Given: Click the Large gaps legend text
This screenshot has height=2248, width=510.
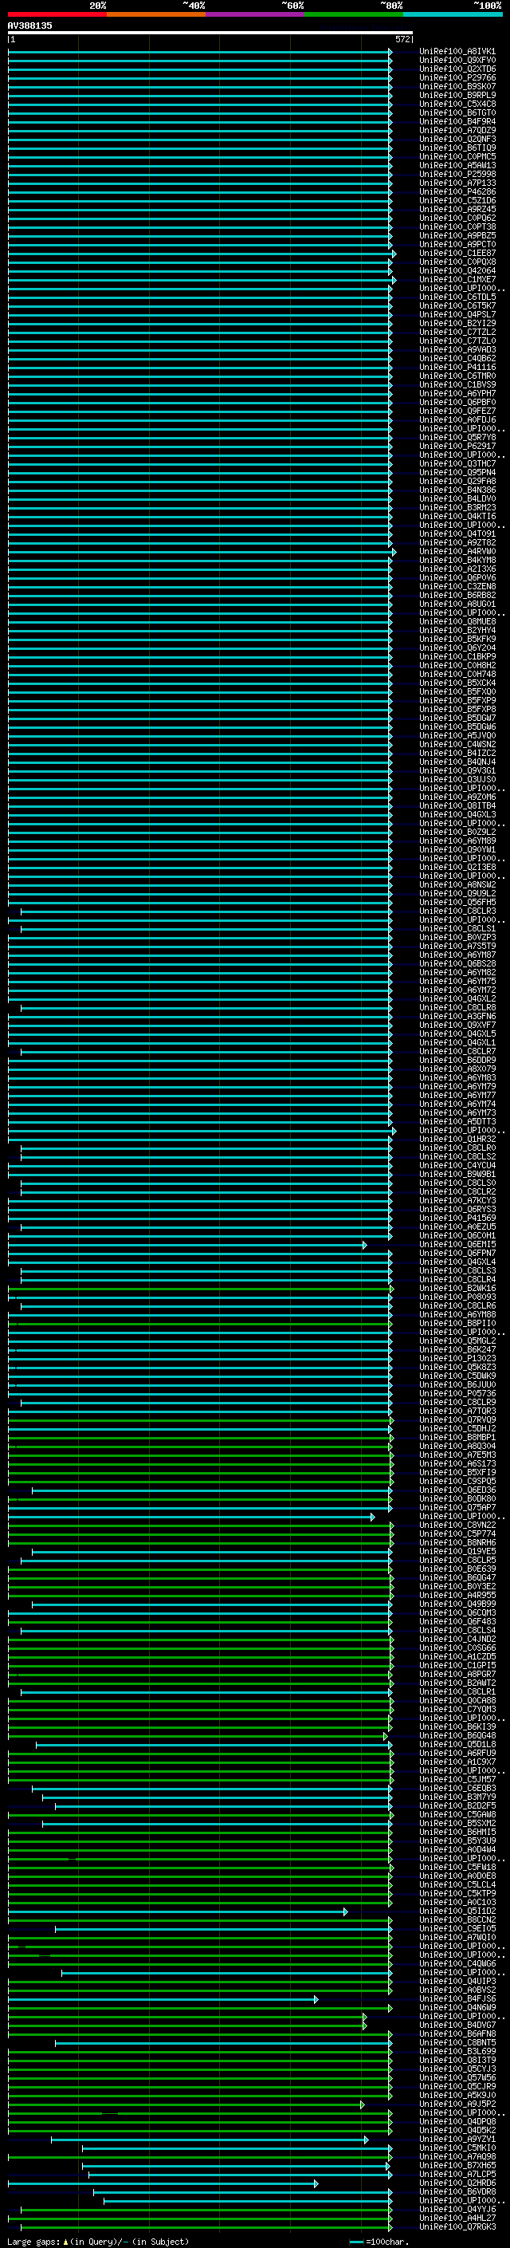Looking at the screenshot, I should 98,2241.
